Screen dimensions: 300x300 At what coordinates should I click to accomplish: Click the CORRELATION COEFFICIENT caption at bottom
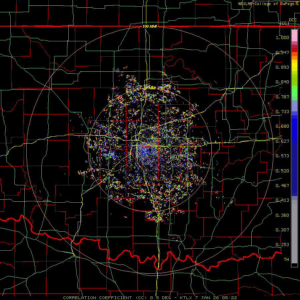150,298
